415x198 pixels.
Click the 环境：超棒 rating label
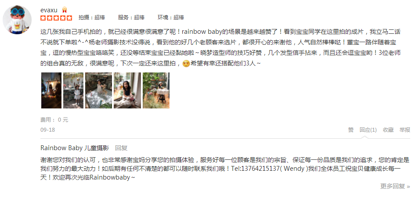tap(171, 18)
